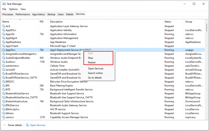Click the camsvc service gear icon
The width and height of the screenshot is (209, 131).
pos(3,117)
